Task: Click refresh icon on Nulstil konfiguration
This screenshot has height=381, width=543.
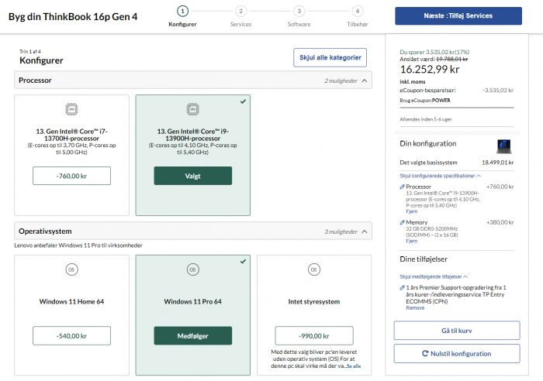Action: click(x=425, y=353)
